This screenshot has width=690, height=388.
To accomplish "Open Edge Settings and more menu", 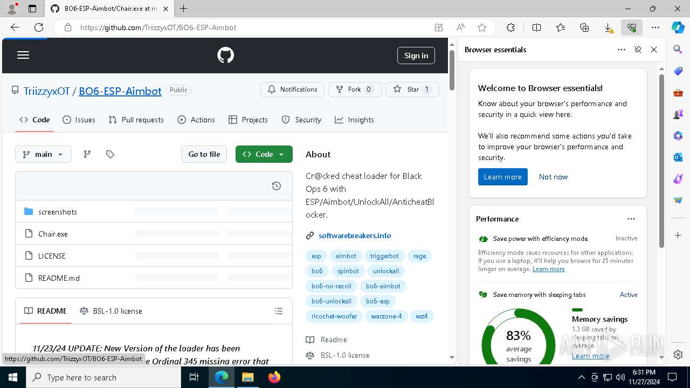I will coord(655,27).
